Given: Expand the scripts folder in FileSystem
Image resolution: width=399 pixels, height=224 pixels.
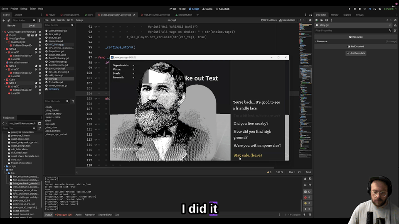Looking at the screenshot, I should (x=4, y=166).
